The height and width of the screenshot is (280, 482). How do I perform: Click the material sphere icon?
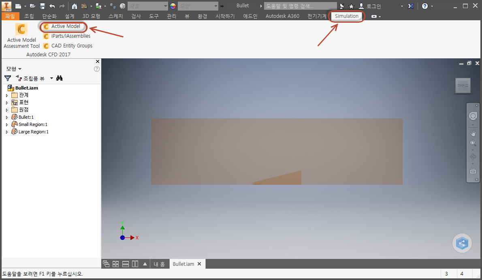[123, 6]
